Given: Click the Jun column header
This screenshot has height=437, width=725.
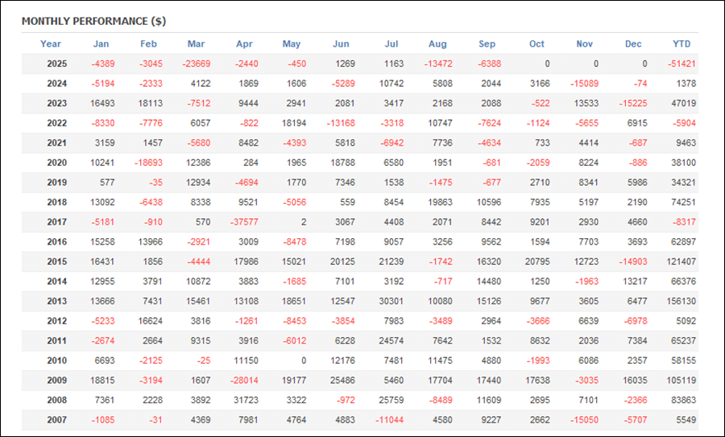Looking at the screenshot, I should point(341,44).
